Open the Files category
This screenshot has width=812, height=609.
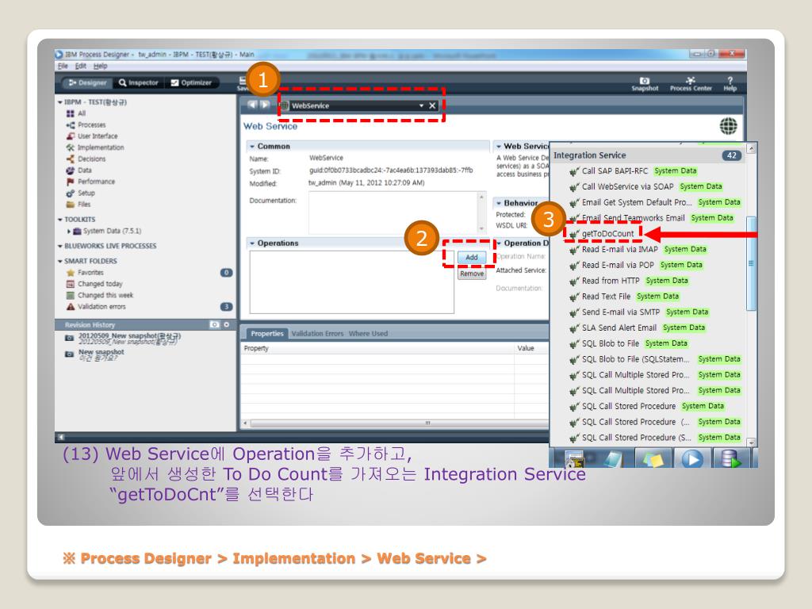(79, 205)
